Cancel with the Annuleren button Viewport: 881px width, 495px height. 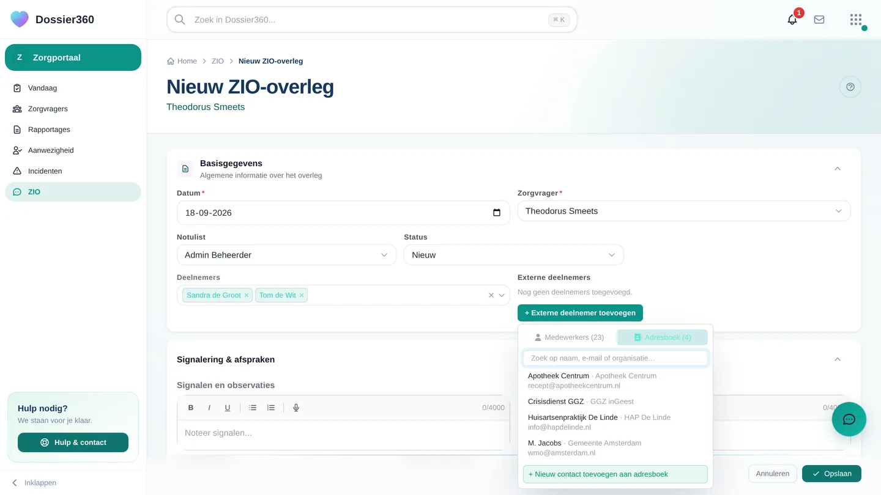point(773,474)
